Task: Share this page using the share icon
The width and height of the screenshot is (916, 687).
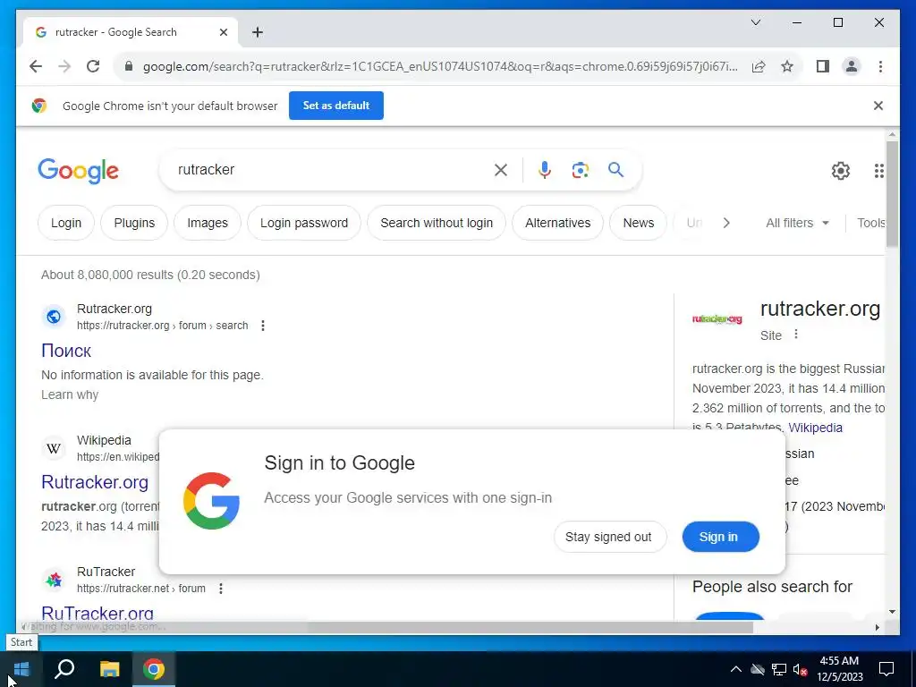Action: point(759,66)
